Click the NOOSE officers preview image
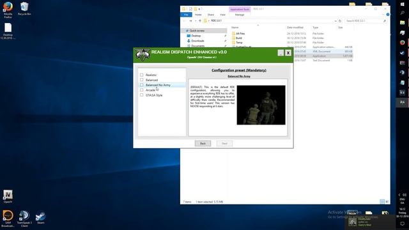Image resolution: width=409 pixels, height=230 pixels. (261, 105)
